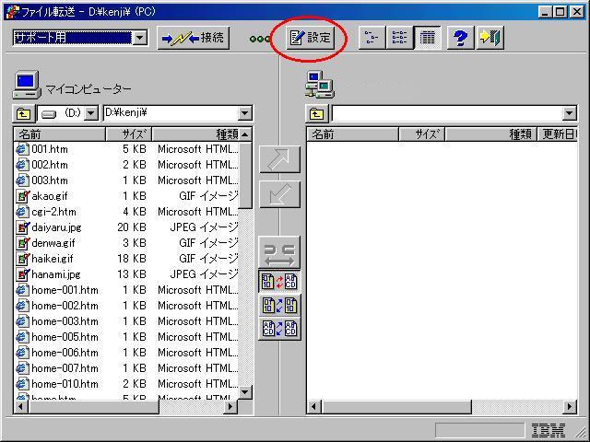This screenshot has height=442, width=590.
Task: Go up one folder in remote pane
Action: pos(317,113)
